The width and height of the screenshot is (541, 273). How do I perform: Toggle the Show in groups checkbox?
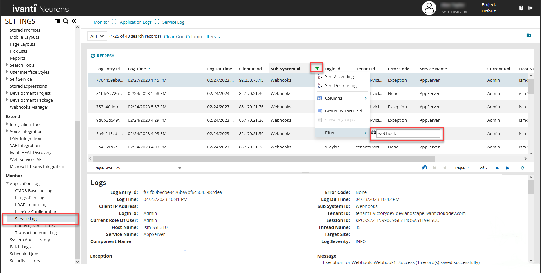click(x=320, y=120)
